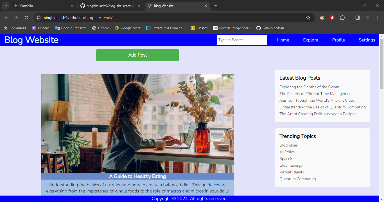
Task: Open the Settings navigation item
Action: pos(367,40)
